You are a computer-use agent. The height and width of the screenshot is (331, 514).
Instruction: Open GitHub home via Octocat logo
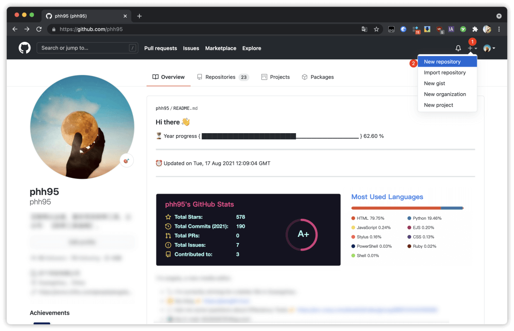(x=25, y=48)
